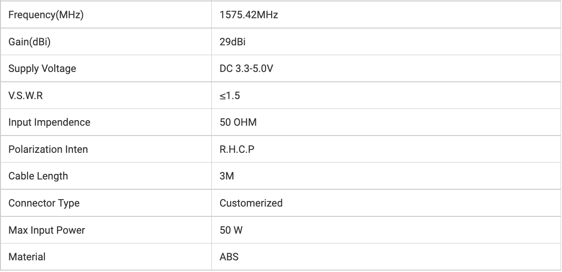Viewport: 562px width, 272px height.
Task: Select the Customerized connector value
Action: (x=251, y=203)
